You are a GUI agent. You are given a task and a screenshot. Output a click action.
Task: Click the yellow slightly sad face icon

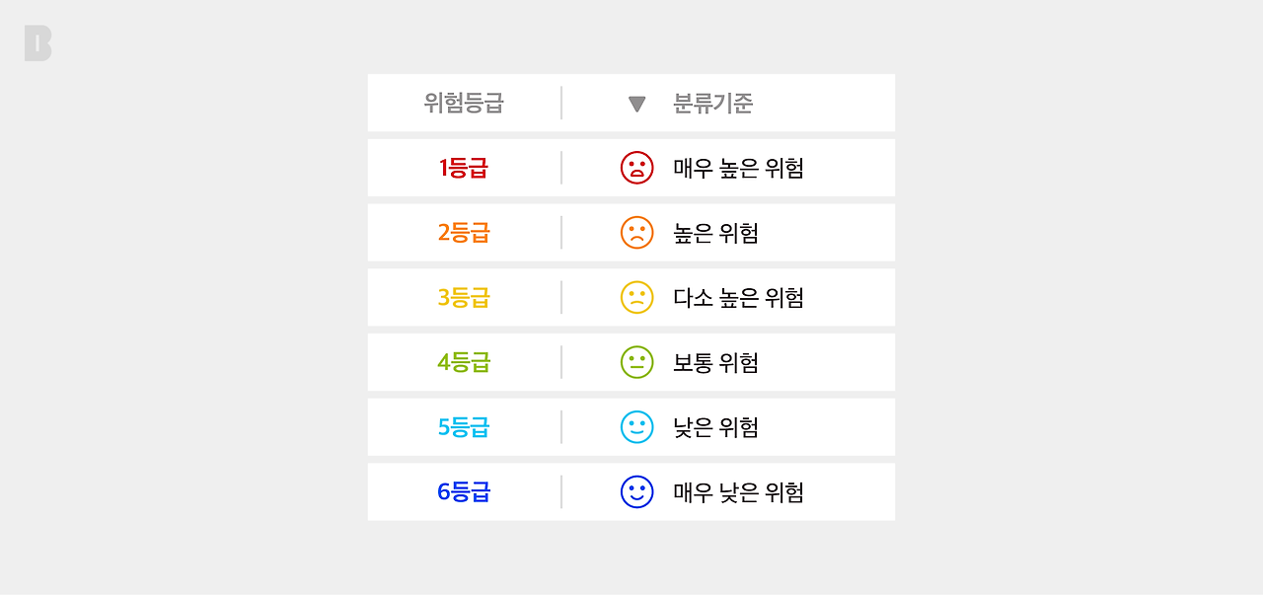636,298
